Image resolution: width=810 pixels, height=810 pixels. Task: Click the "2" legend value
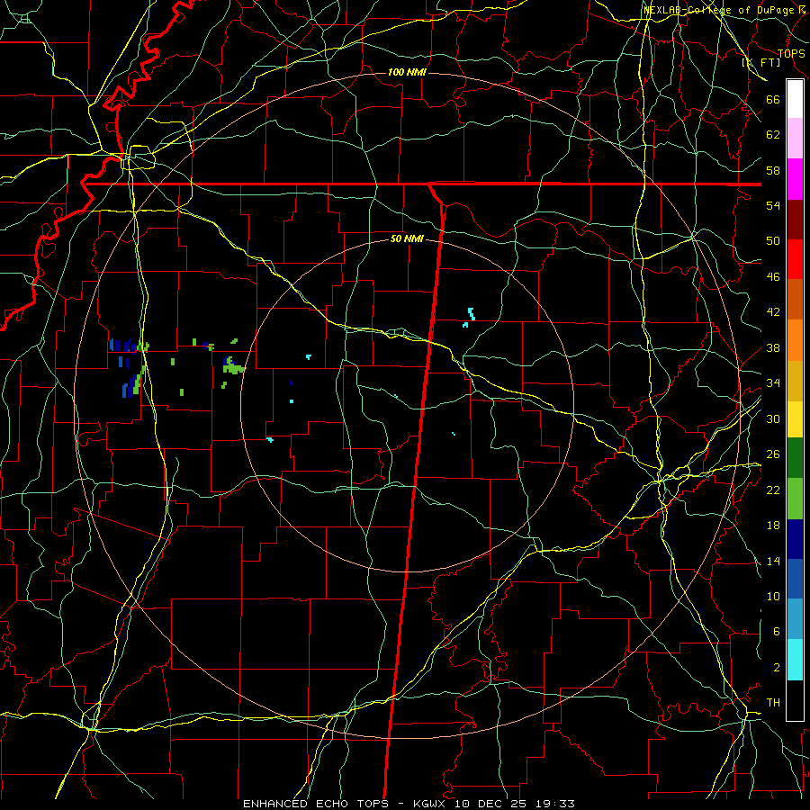(x=776, y=668)
